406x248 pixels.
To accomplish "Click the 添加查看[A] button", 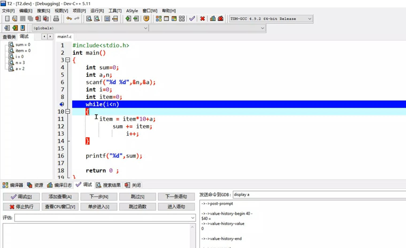I will 60,197.
